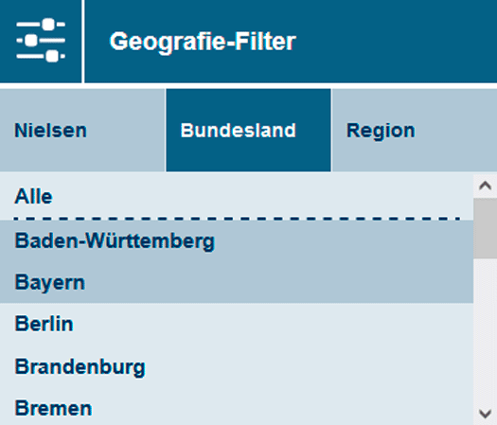The width and height of the screenshot is (497, 425).
Task: Collapse filter panel via Geografie-Filter header bar
Action: point(291,42)
